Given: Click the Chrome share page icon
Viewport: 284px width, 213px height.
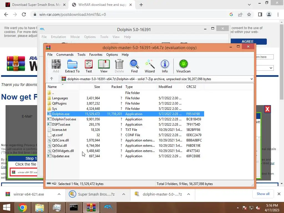Looking at the screenshot, I should point(240,14).
